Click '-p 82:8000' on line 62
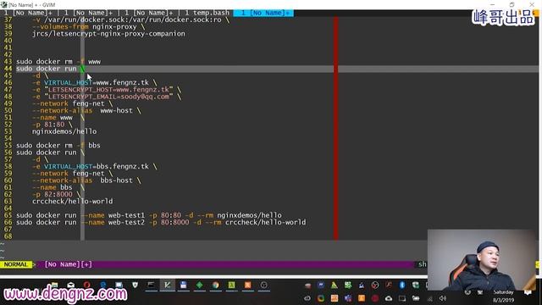 click(53, 194)
